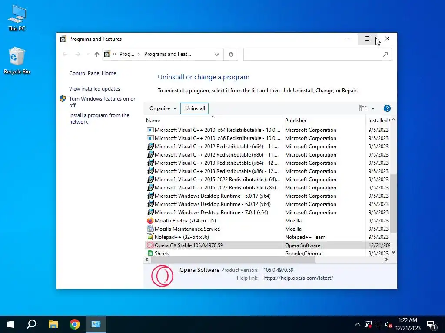This screenshot has width=445, height=333.
Task: Click the Opera GX icon in list row
Action: (x=150, y=245)
